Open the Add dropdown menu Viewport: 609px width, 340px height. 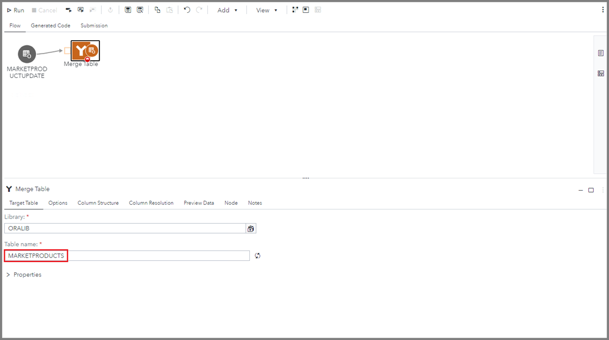[227, 10]
